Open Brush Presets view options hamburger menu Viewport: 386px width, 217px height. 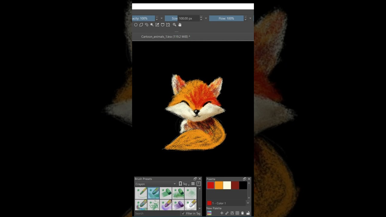coord(193,184)
